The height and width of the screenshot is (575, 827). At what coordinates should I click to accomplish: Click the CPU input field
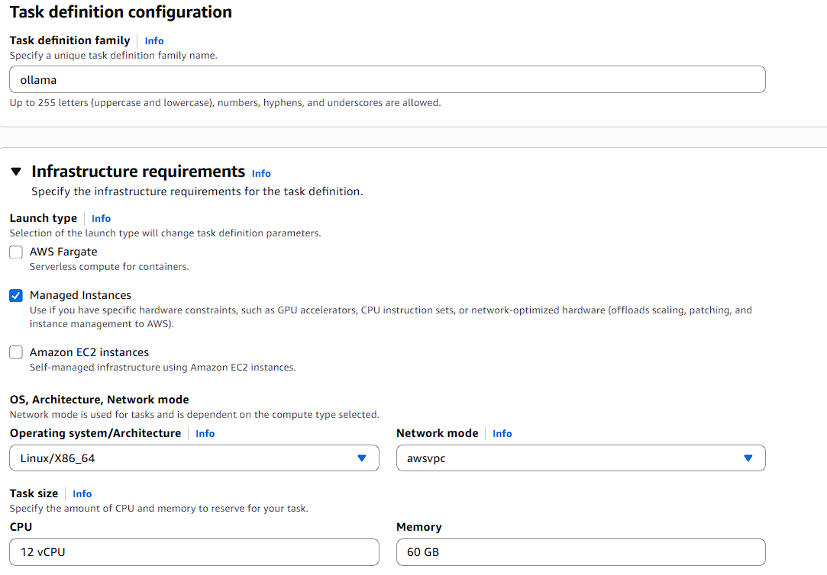[194, 552]
